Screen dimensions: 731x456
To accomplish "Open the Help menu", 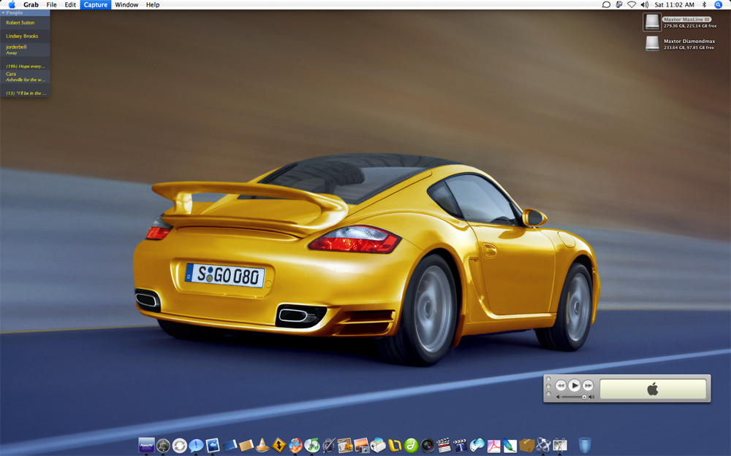I will pyautogui.click(x=153, y=4).
